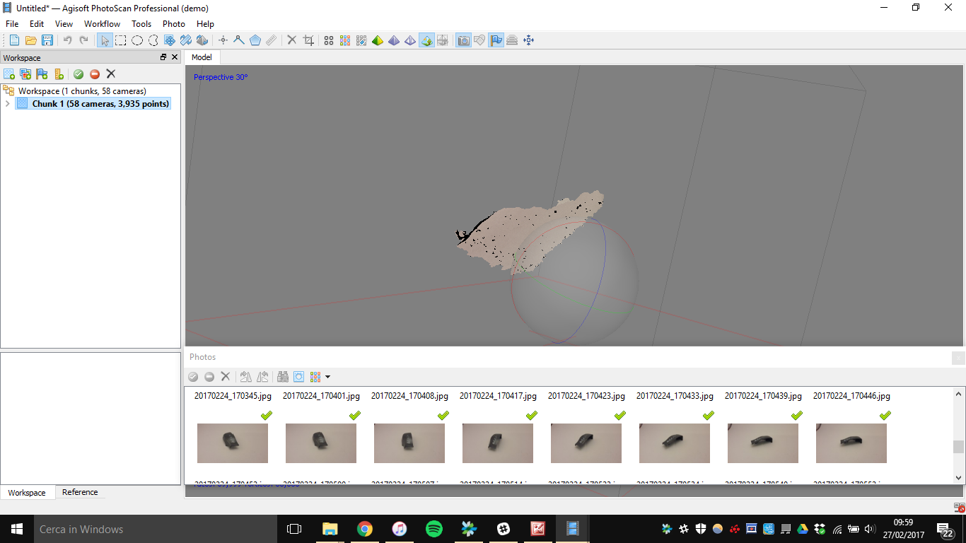Switch model view to Solid mode
The height and width of the screenshot is (543, 966).
coord(394,40)
